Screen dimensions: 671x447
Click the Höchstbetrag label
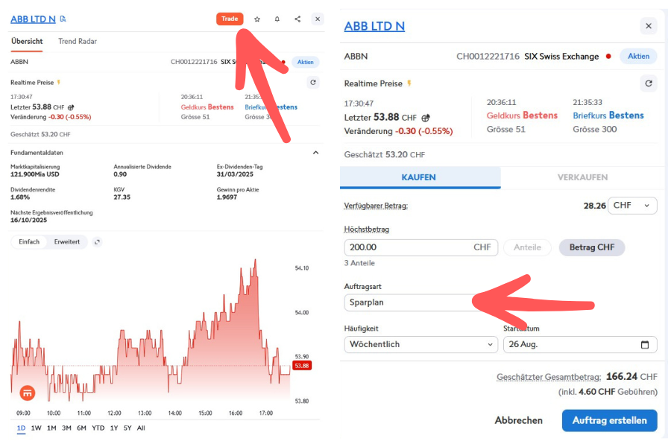click(367, 229)
